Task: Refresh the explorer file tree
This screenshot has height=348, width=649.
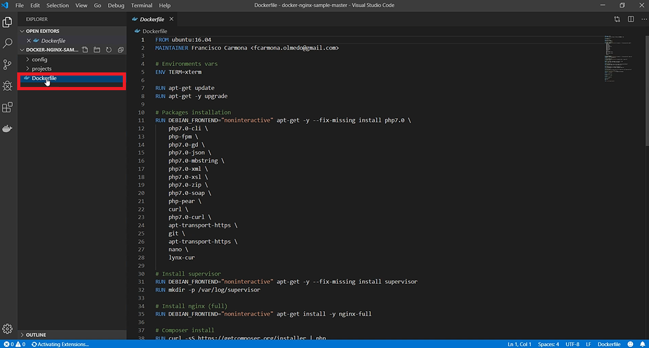Action: 108,50
